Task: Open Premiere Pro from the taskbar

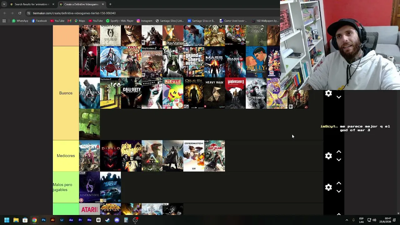Action: pyautogui.click(x=80, y=220)
